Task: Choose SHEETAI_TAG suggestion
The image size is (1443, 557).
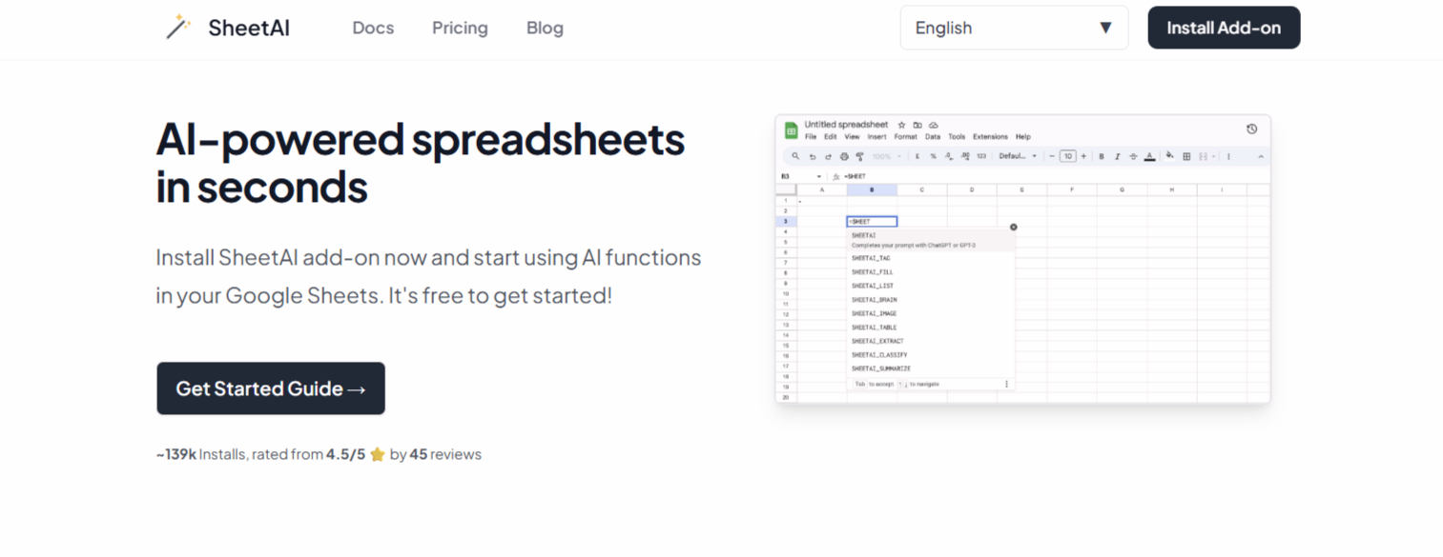Action: coord(871,258)
